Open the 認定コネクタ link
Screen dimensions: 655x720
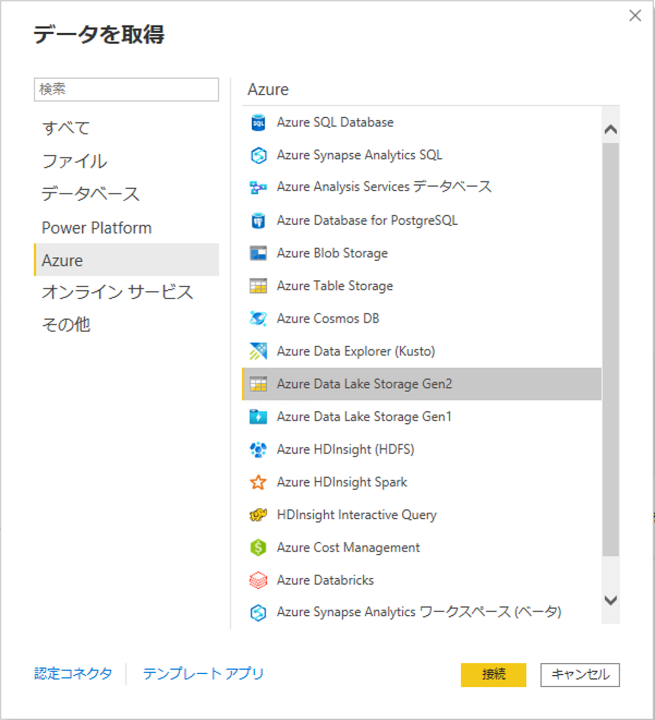point(74,674)
